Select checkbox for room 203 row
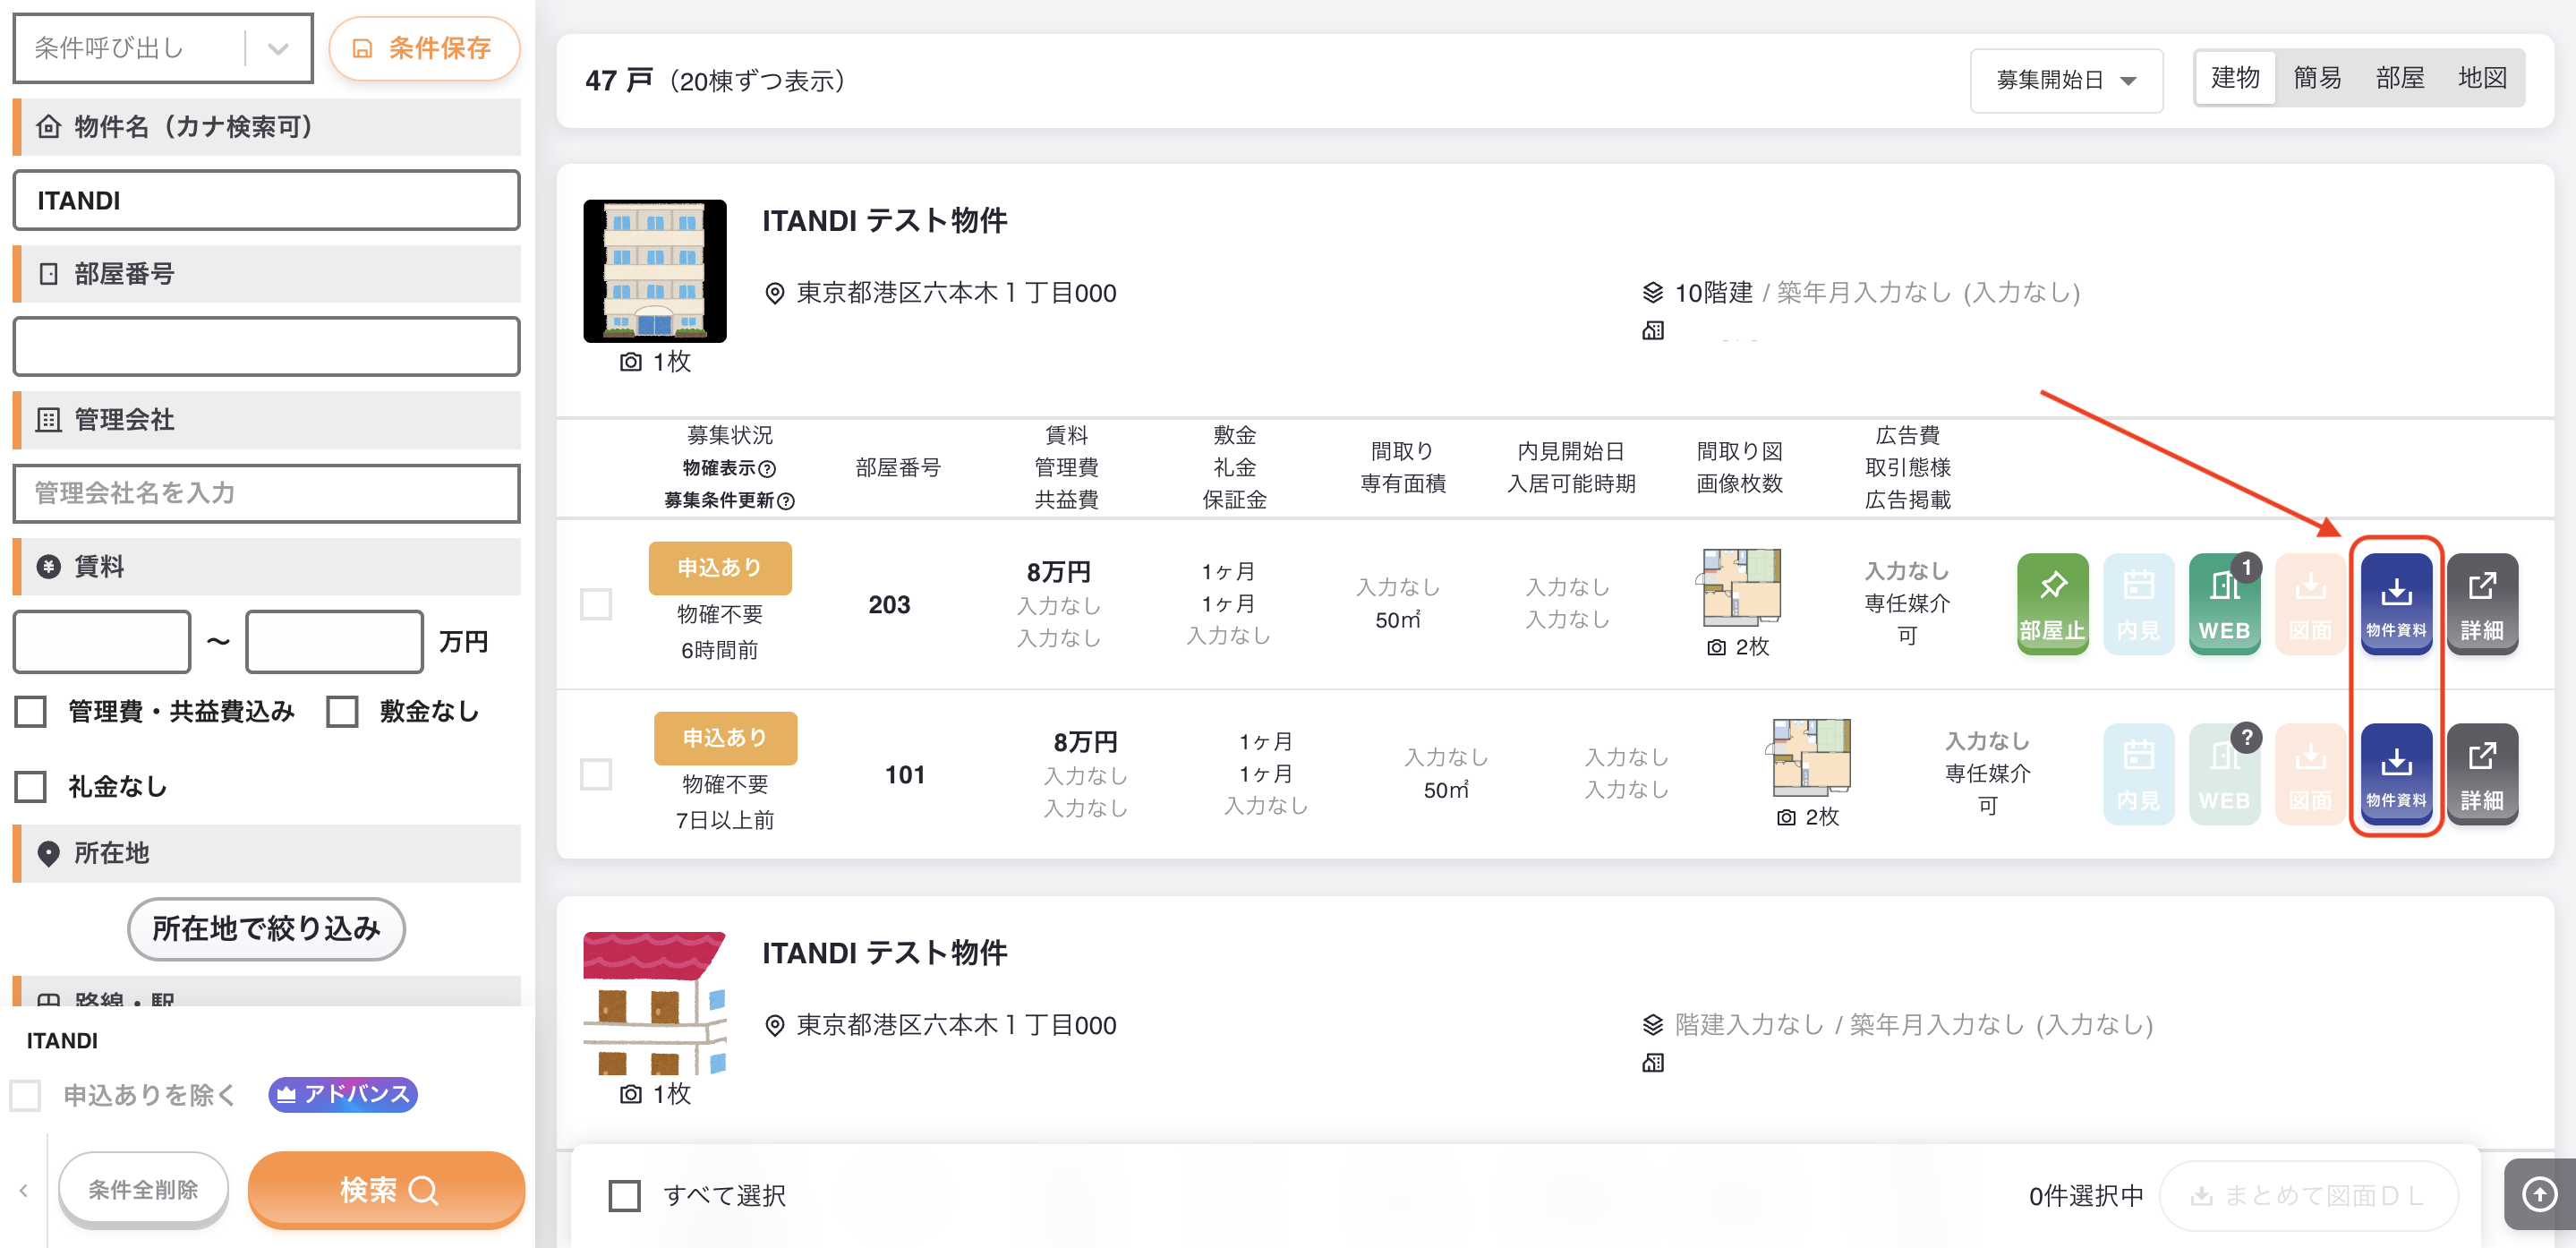This screenshot has height=1248, width=2576. [x=596, y=604]
